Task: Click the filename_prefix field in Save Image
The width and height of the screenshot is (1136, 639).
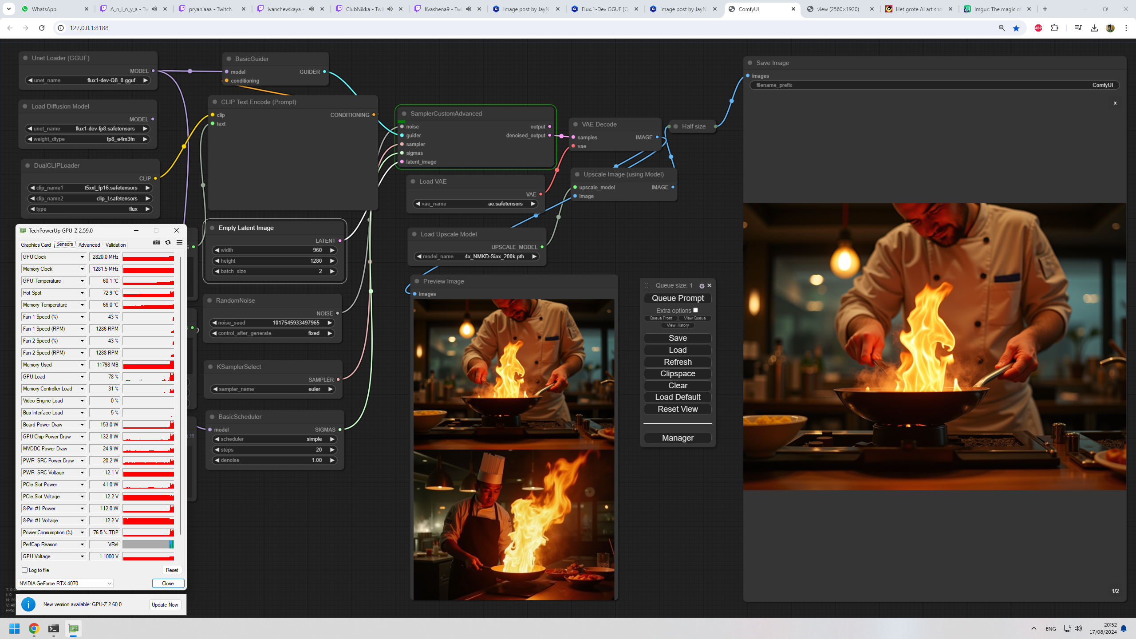Action: pos(935,85)
